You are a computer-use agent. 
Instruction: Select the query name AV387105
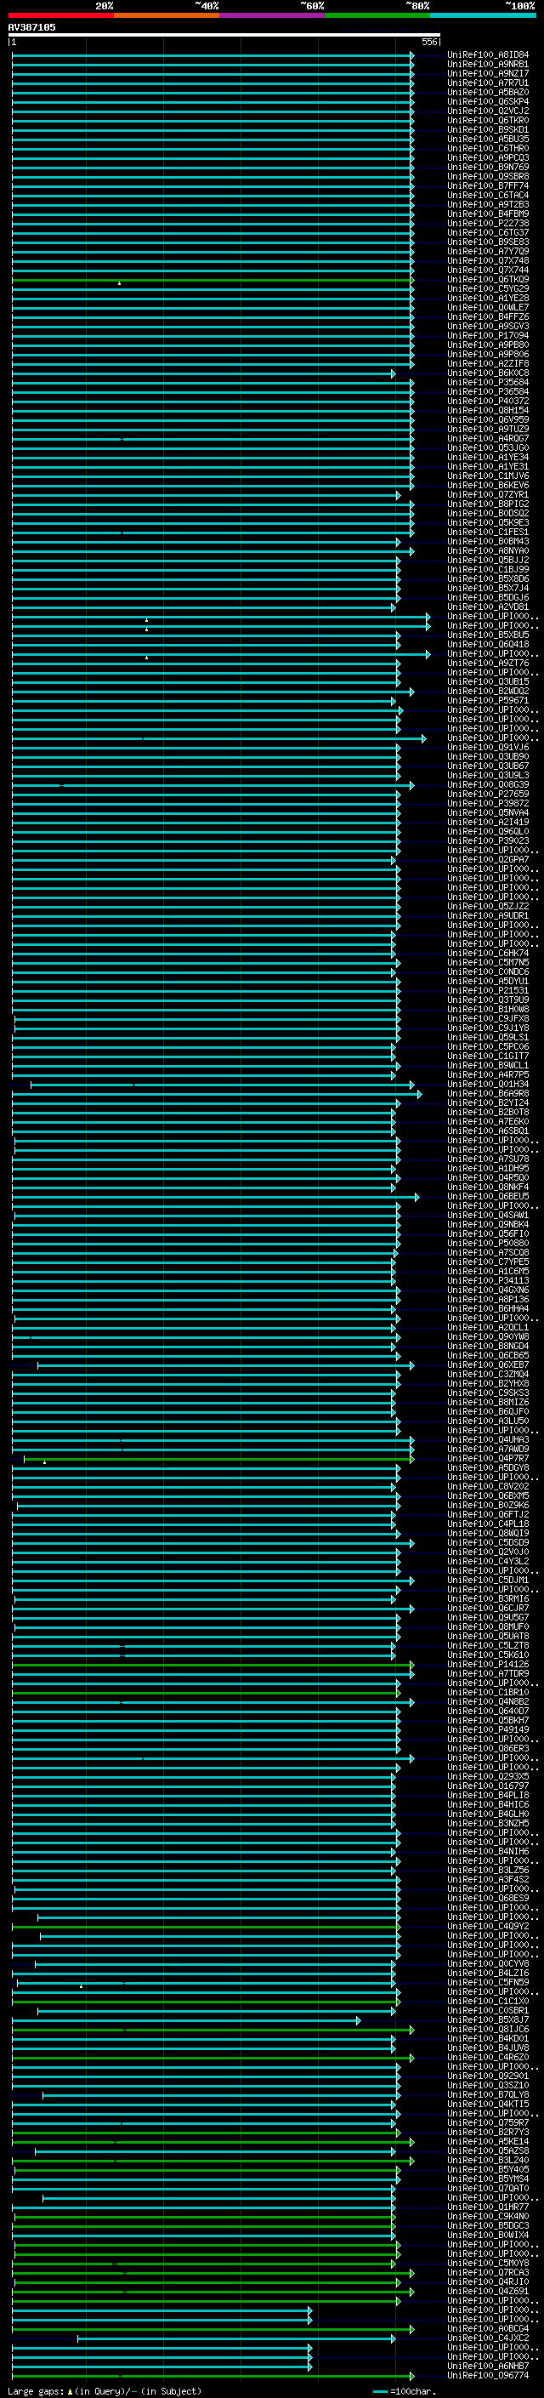coord(31,27)
